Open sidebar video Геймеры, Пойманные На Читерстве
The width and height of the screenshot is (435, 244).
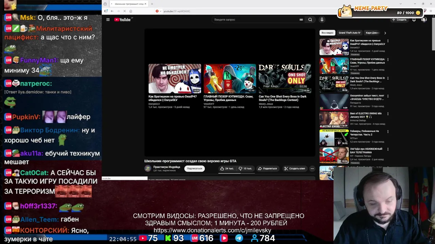point(364,133)
